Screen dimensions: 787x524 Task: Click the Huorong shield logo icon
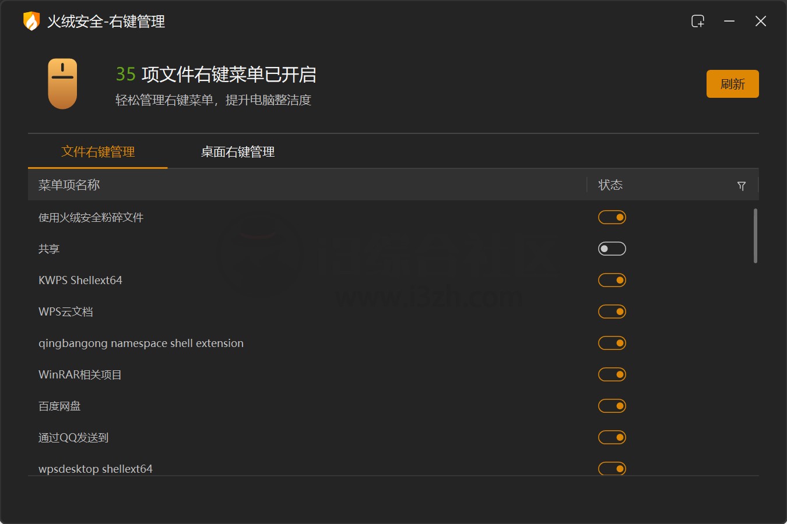(x=31, y=21)
